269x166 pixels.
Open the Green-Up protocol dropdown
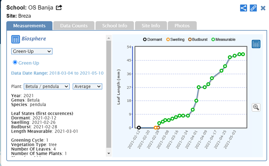pyautogui.click(x=32, y=51)
